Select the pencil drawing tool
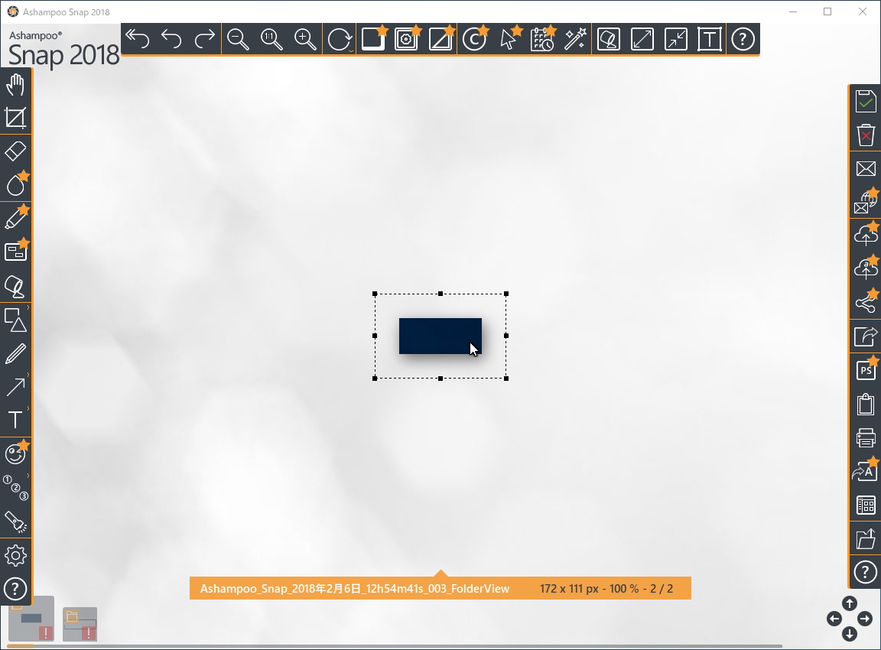 coord(15,353)
